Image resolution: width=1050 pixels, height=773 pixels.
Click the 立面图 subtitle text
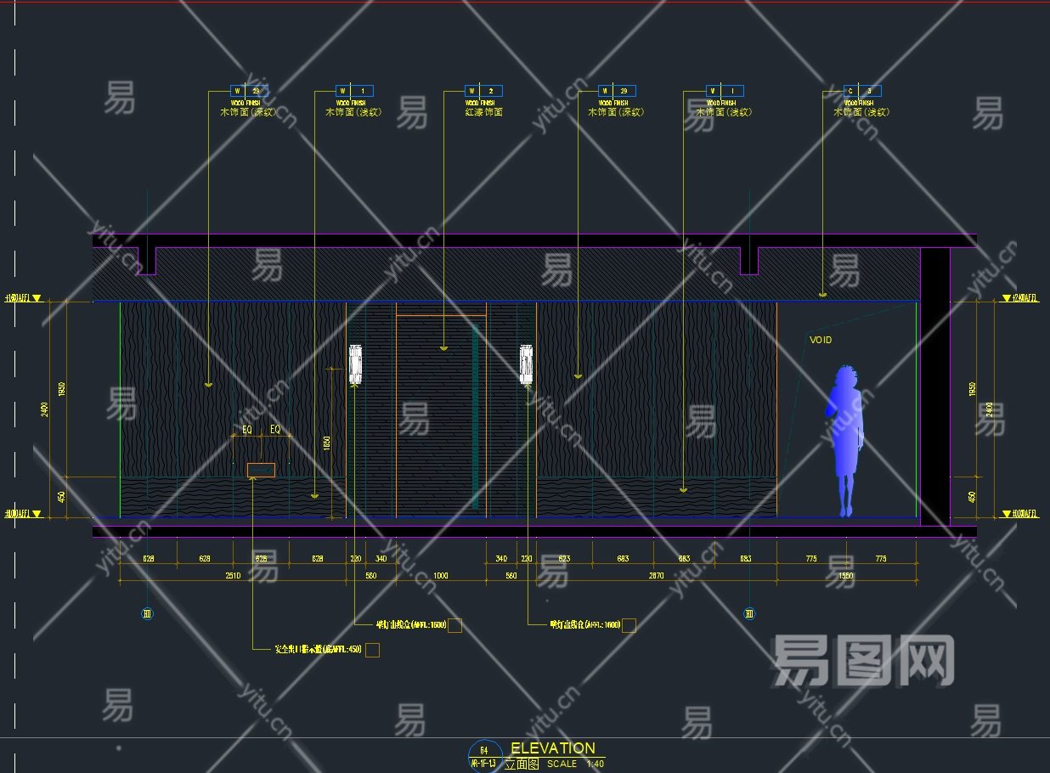pos(522,764)
